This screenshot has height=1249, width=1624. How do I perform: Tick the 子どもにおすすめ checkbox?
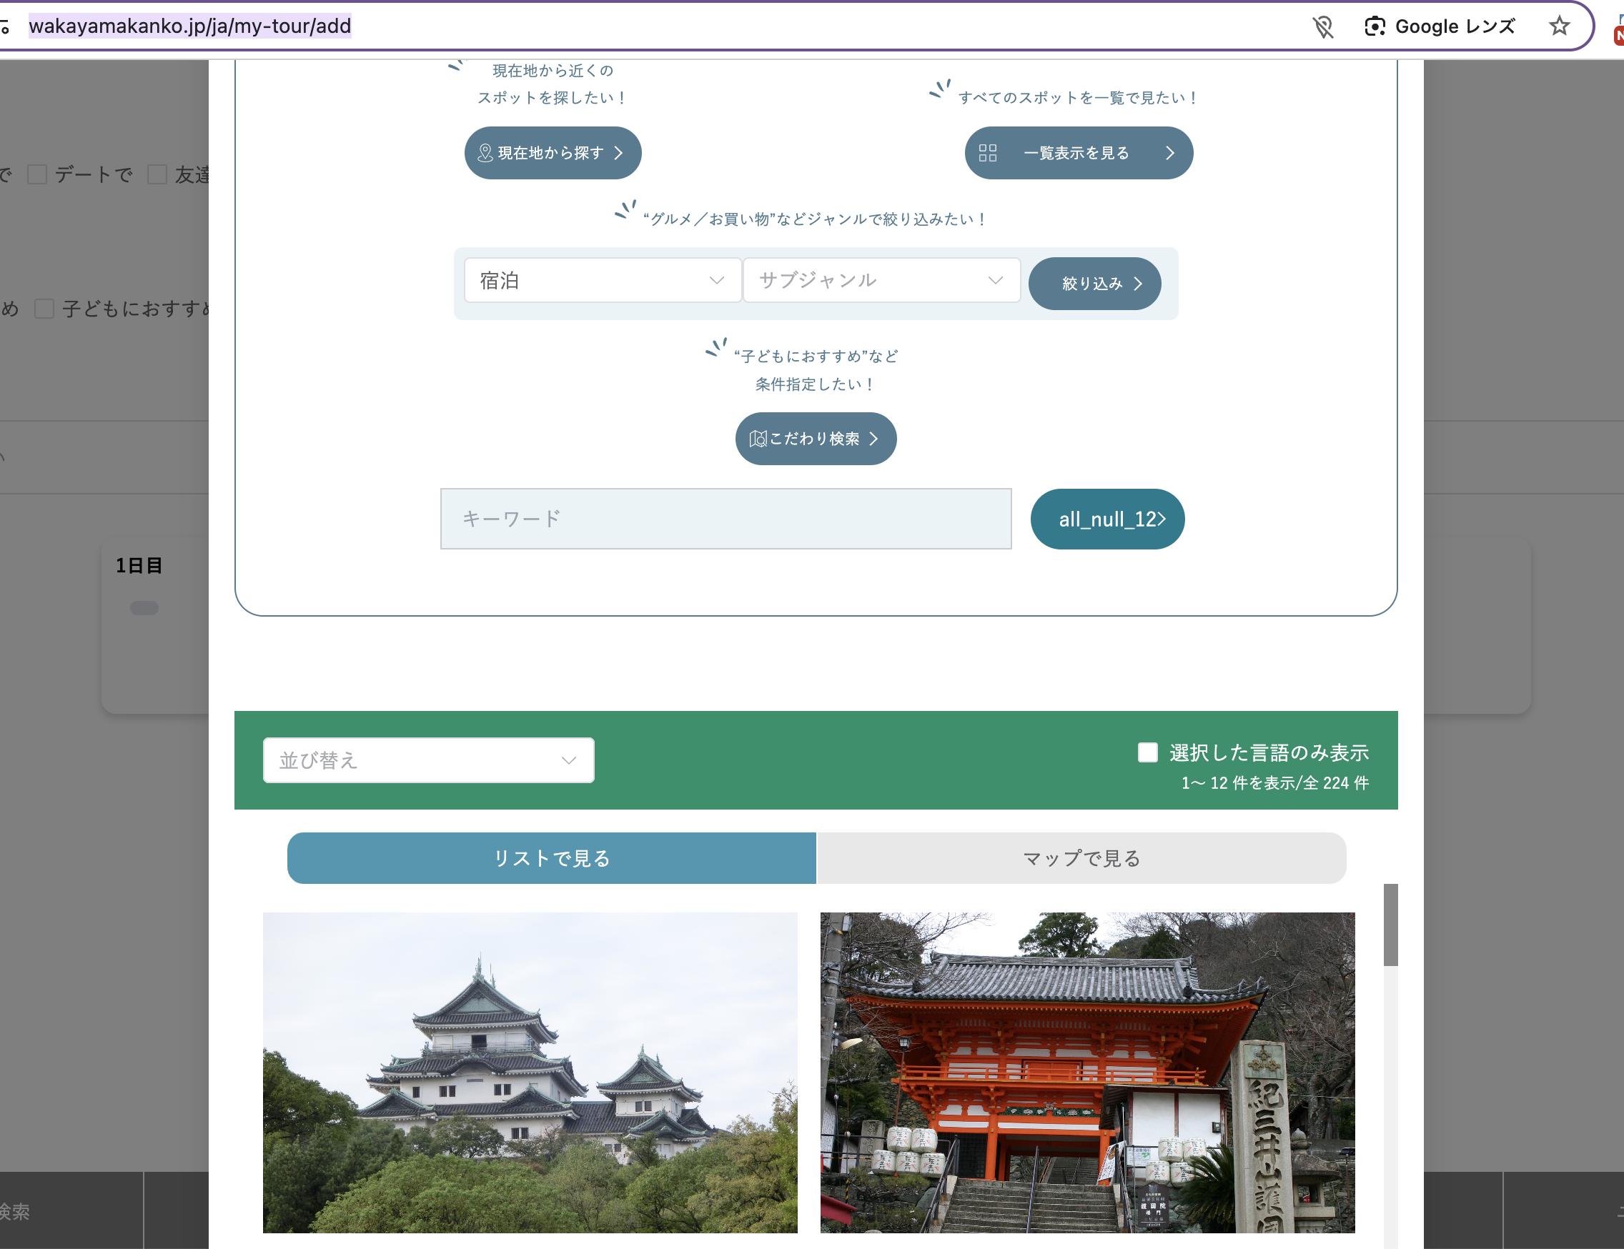pyautogui.click(x=44, y=309)
